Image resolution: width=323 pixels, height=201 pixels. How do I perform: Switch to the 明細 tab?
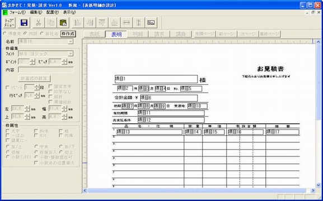coord(138,34)
